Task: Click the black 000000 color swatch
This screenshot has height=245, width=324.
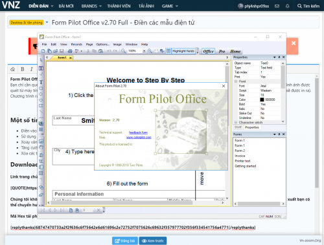Action: (262, 100)
